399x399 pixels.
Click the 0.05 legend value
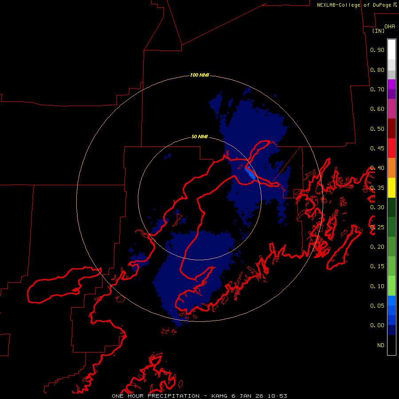click(377, 306)
